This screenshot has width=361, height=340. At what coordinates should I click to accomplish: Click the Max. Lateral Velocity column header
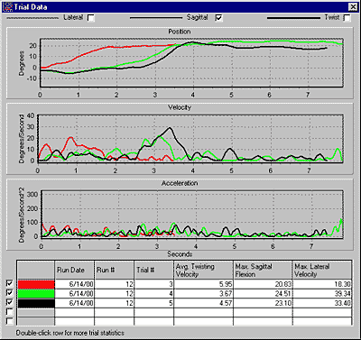tap(322, 270)
